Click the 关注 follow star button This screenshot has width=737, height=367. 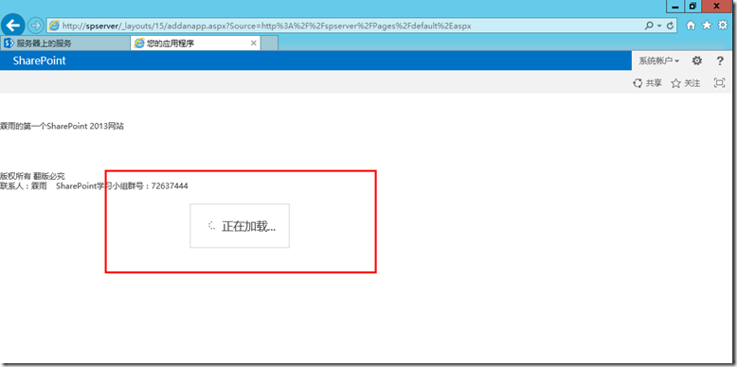click(x=686, y=83)
